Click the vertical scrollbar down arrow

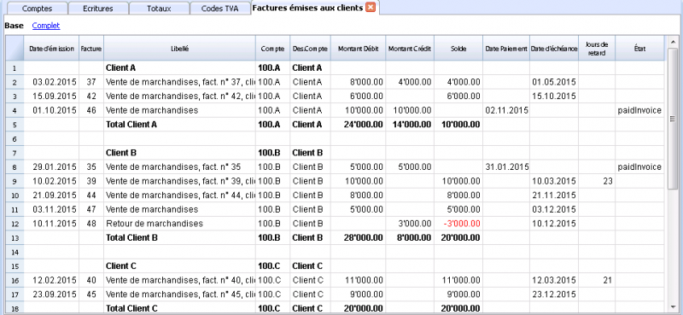(x=673, y=306)
